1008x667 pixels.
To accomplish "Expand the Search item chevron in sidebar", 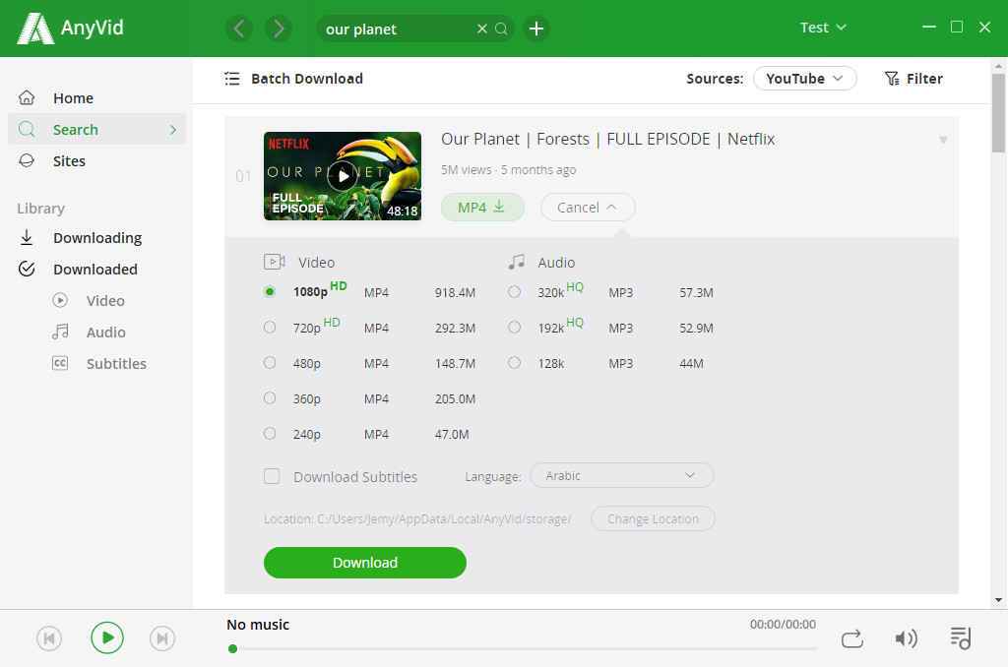I will 173,129.
